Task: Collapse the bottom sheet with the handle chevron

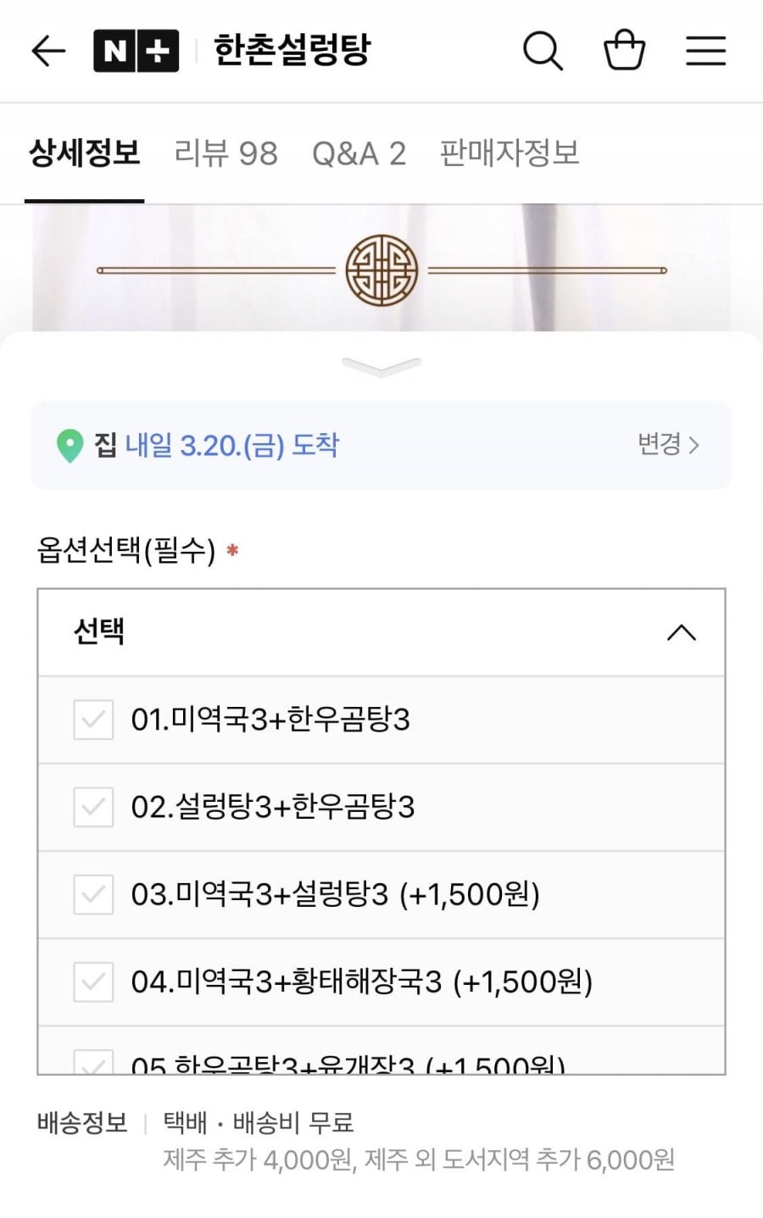Action: [381, 366]
